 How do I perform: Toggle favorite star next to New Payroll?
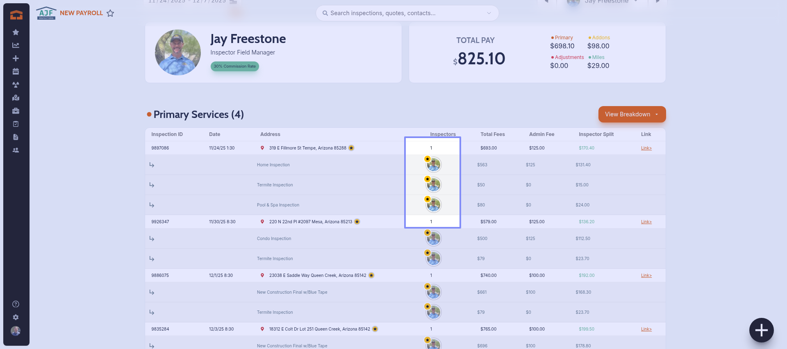(110, 14)
